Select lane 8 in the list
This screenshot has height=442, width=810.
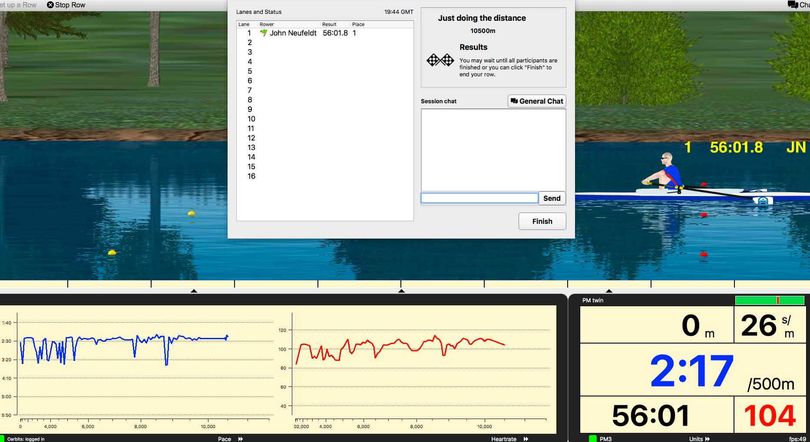pos(325,100)
